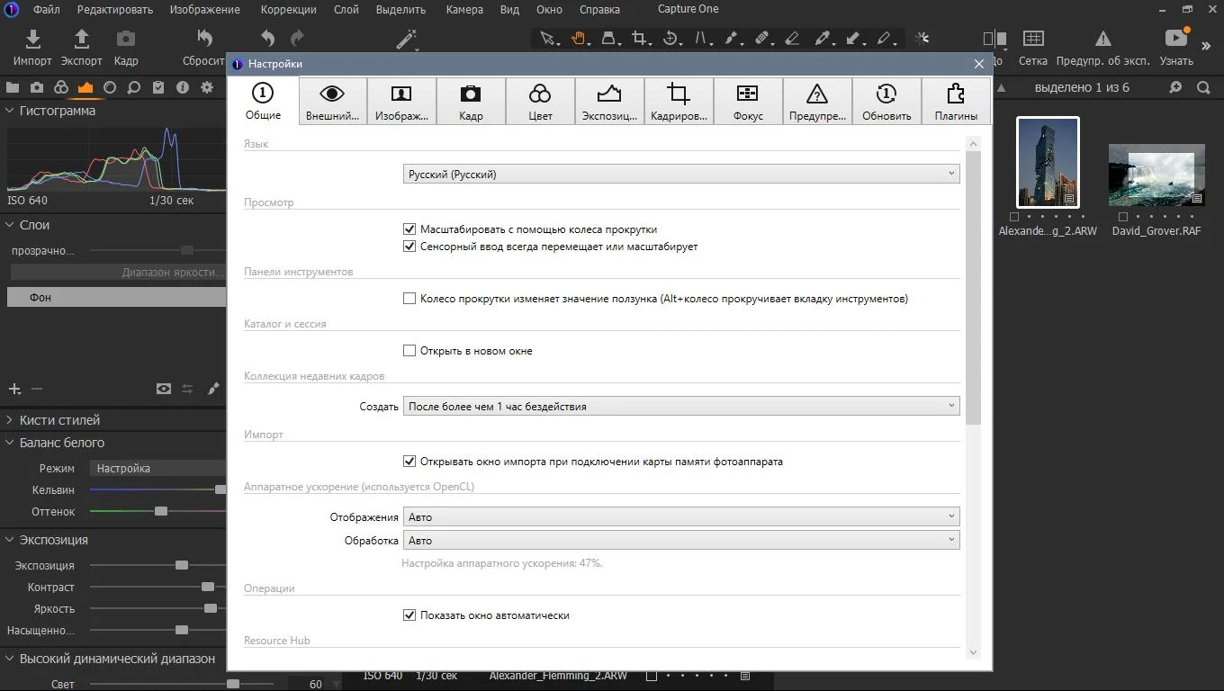Open the Русский language dropdown
The height and width of the screenshot is (691, 1224).
click(681, 175)
